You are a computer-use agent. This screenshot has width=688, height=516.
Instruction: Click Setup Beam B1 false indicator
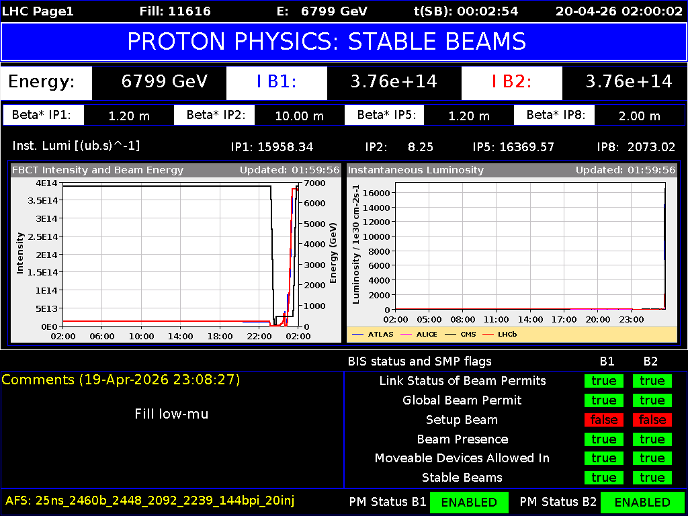[x=604, y=419]
